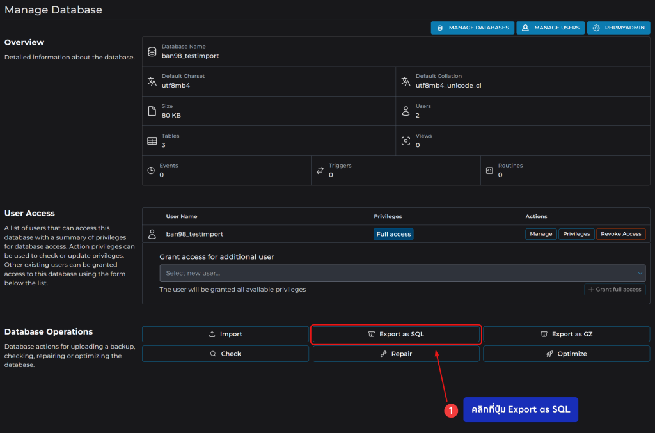Revoke Access for ban98_testimport user
Screen dimensions: 655x433
pos(620,234)
